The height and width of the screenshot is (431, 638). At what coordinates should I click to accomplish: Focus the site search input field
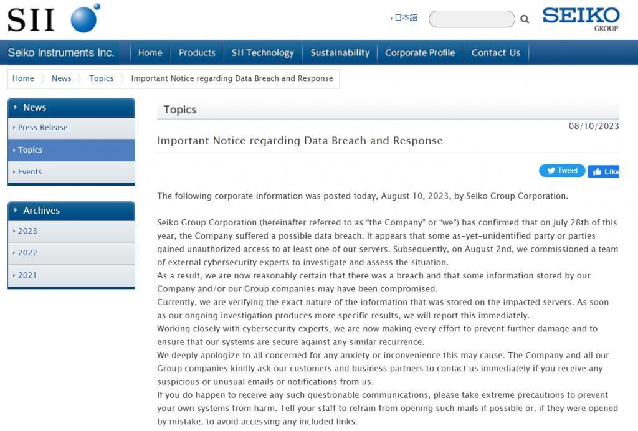click(472, 19)
